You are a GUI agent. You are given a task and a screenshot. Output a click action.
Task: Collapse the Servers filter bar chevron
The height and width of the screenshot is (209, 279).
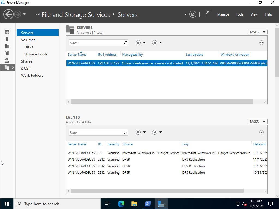coord(262,43)
